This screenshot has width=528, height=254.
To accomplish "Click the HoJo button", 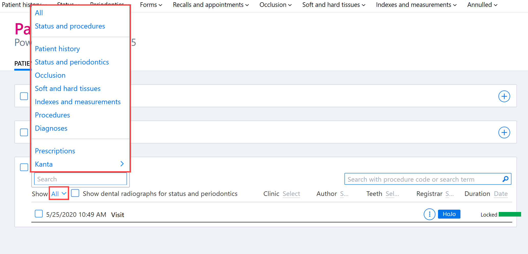I will click(449, 214).
